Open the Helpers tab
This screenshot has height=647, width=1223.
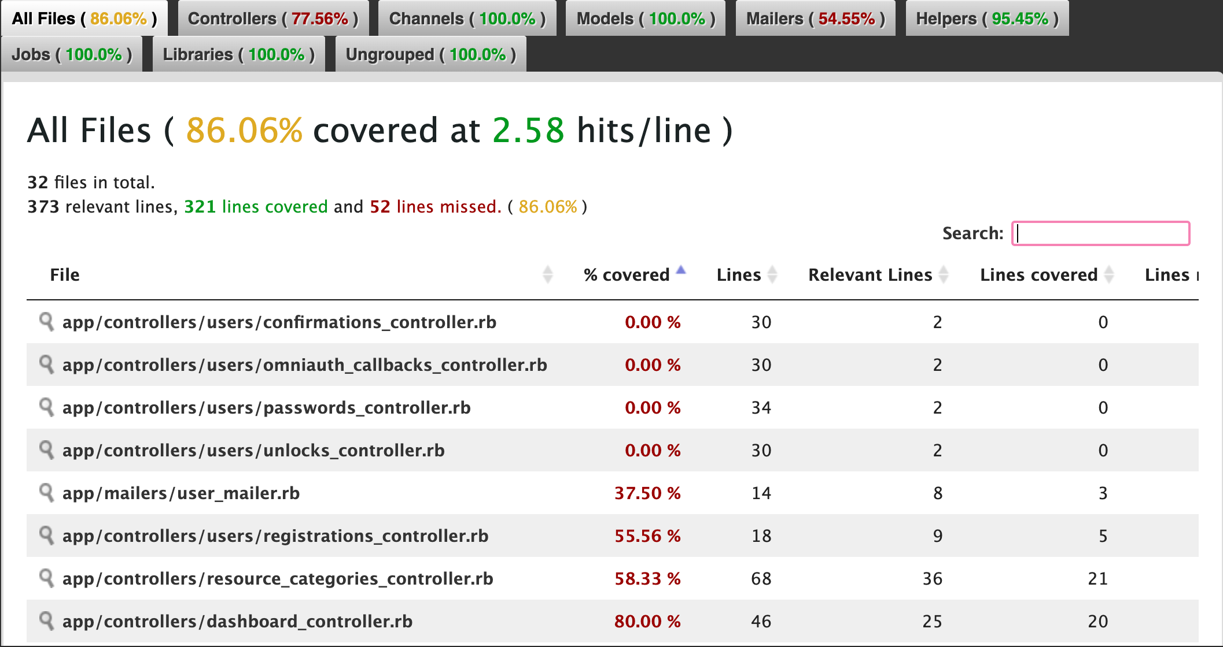pyautogui.click(x=987, y=18)
